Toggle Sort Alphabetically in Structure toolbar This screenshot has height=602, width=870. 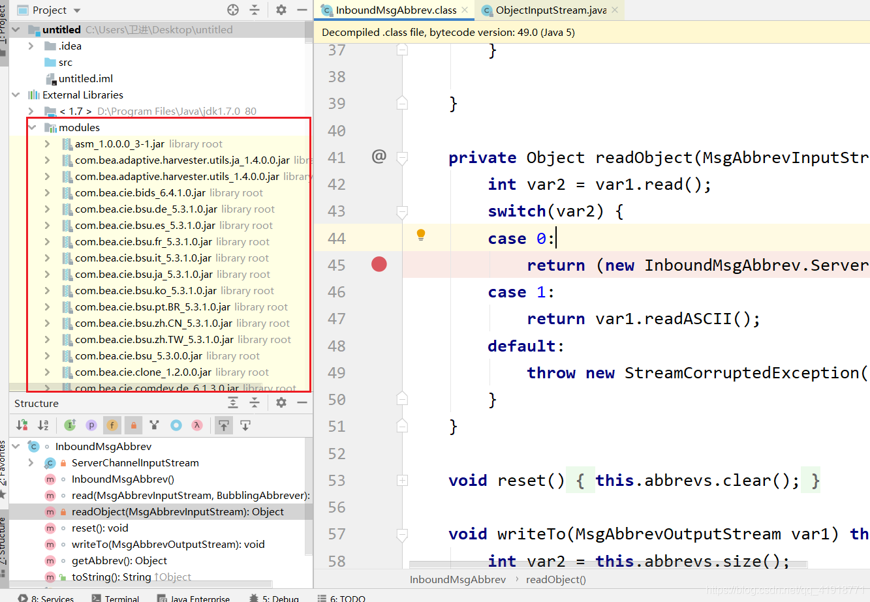(43, 425)
